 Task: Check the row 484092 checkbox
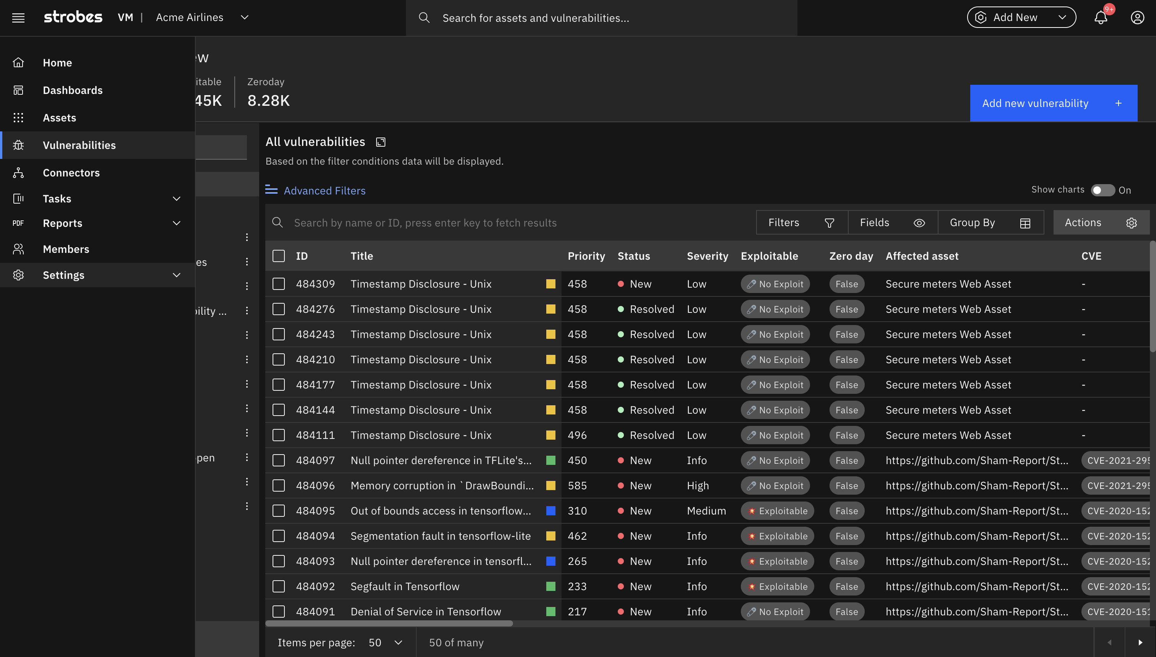click(x=279, y=586)
